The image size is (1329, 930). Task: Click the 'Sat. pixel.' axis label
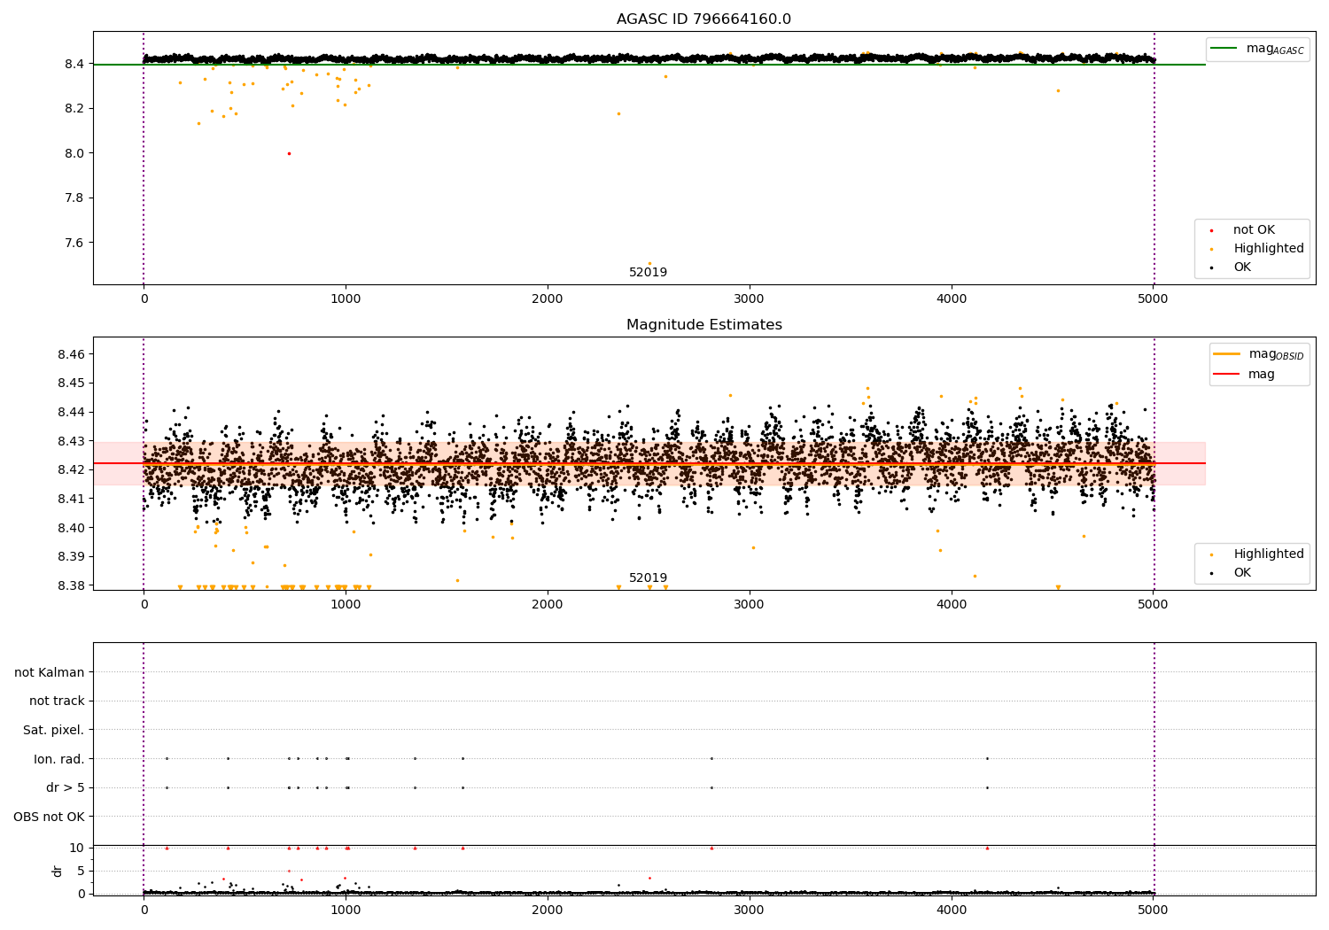tap(54, 731)
